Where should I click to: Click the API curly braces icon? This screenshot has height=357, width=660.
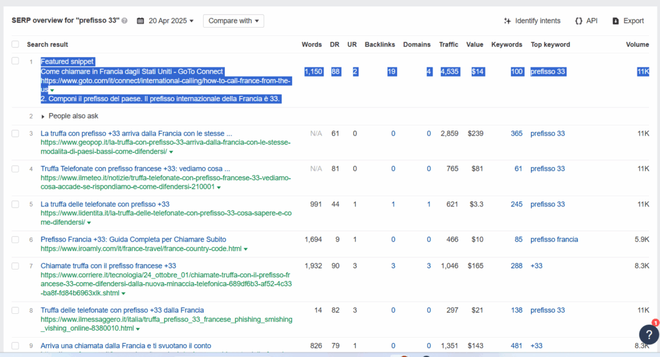coord(579,21)
